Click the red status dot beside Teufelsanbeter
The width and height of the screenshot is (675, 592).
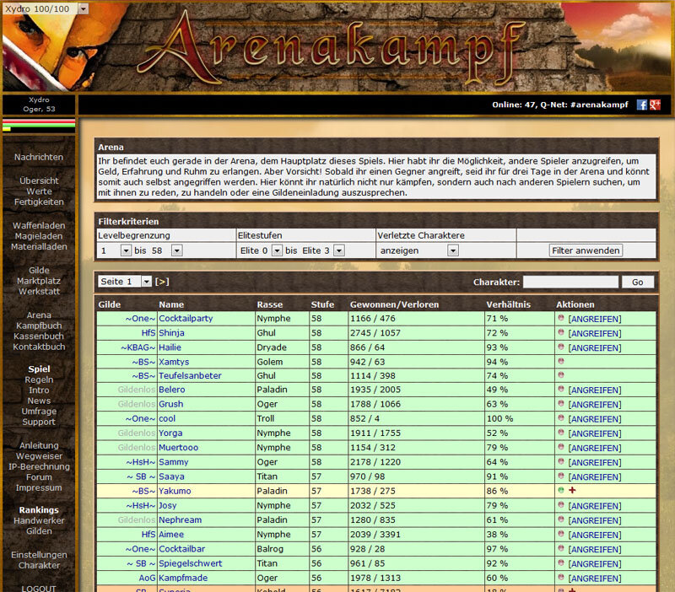[561, 375]
